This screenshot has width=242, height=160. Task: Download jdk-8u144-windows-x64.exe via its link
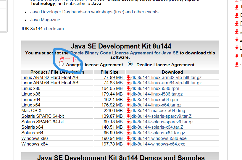[158, 144]
